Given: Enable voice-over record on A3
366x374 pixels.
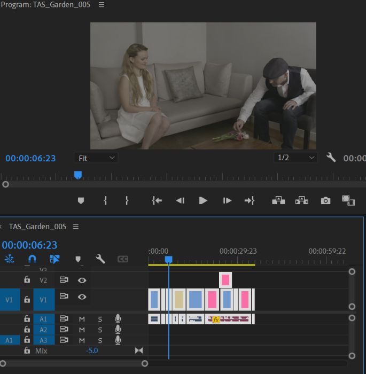Looking at the screenshot, I should click(118, 340).
